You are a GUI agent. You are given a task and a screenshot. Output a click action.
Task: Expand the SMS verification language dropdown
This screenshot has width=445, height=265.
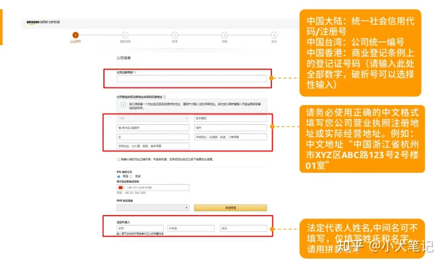tap(153, 208)
